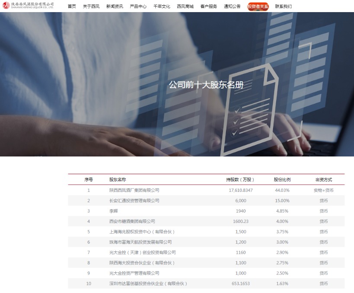Screen dimensions: 354x293
Task: Visit the 西凤商城 link
Action: [185, 6]
